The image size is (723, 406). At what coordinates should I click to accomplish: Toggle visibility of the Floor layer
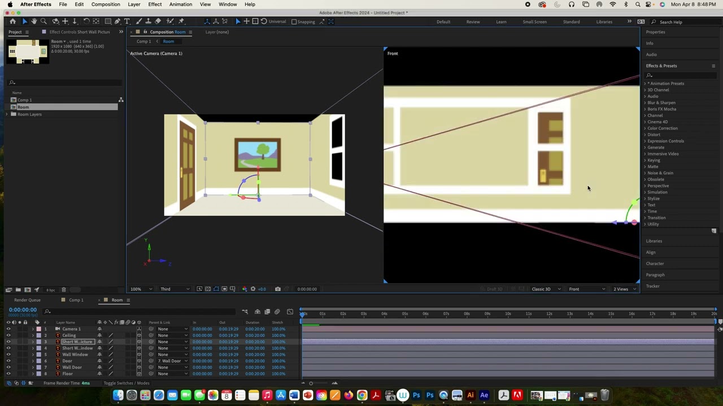pos(8,374)
